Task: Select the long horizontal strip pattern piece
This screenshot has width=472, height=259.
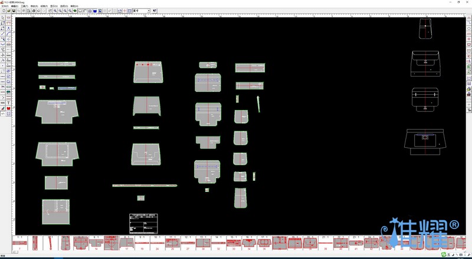Action: tap(145, 185)
